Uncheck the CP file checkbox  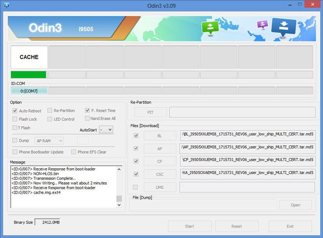click(x=136, y=161)
